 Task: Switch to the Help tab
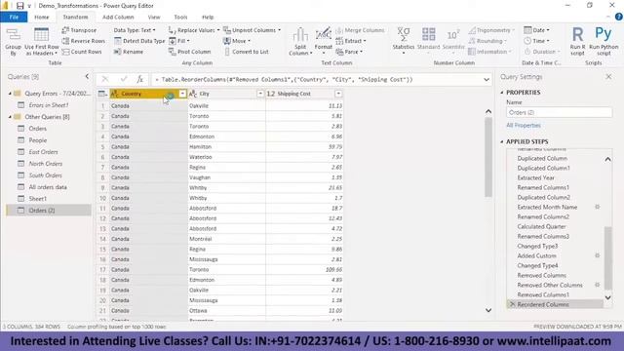click(x=208, y=18)
